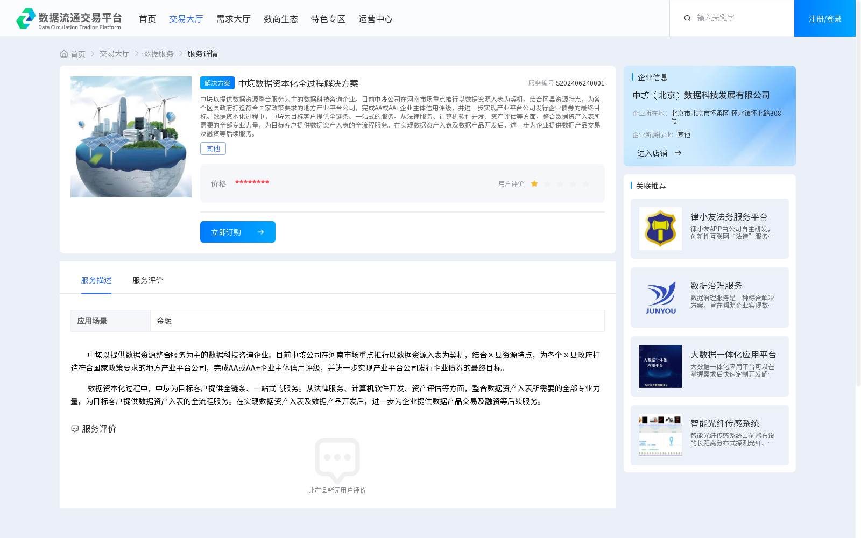Switch to the 服务描述 tab
This screenshot has height=538, width=861.
(96, 280)
